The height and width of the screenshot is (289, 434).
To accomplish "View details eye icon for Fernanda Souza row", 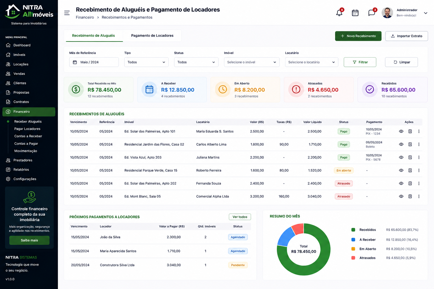I will pyautogui.click(x=401, y=183).
